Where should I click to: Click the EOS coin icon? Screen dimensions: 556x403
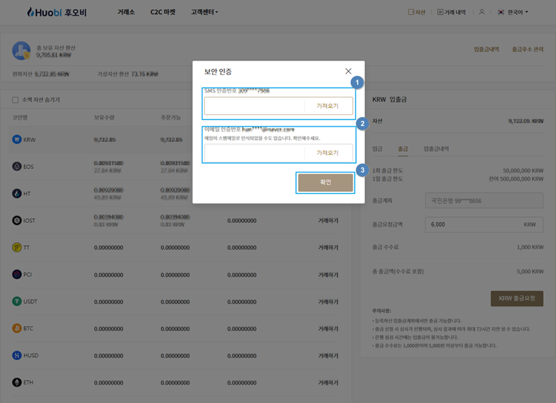pos(16,166)
